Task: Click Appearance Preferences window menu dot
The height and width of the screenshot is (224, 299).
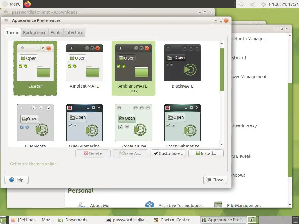Action: point(6,20)
